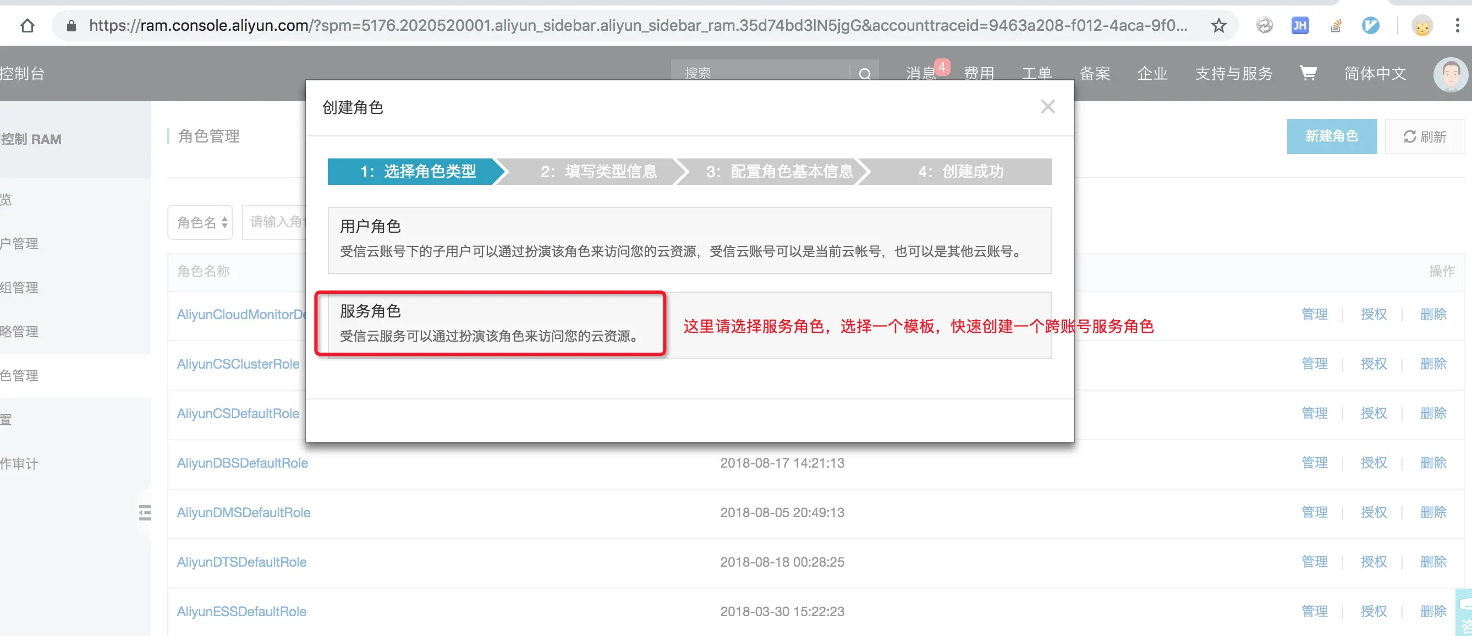Close the 创建角色 dialog
Image resolution: width=1472 pixels, height=636 pixels.
pyautogui.click(x=1047, y=107)
